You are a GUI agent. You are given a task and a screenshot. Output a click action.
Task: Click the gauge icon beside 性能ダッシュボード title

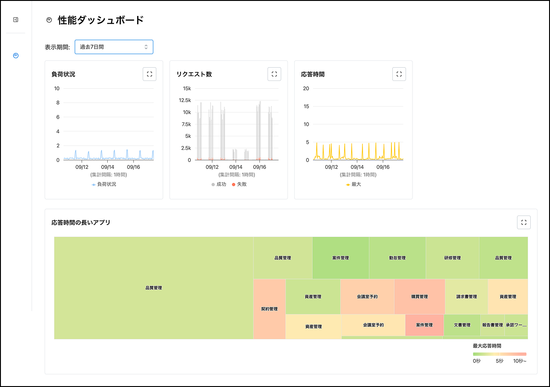pyautogui.click(x=49, y=20)
